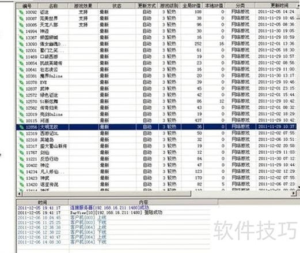Click the green leaf icon for game 12001
The image size is (300, 253).
click(x=21, y=50)
